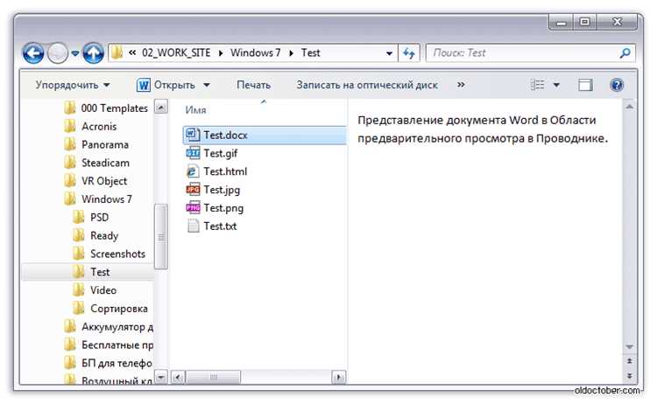Image resolution: width=657 pixels, height=404 pixels.
Task: Click the GIF icon of Test.gif
Action: coord(193,153)
